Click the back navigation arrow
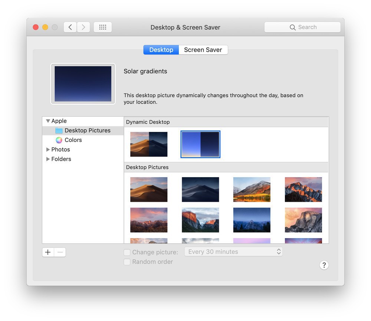The width and height of the screenshot is (371, 321). pos(70,27)
